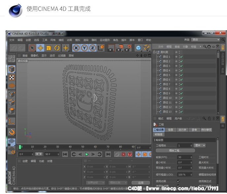
Task: Go to end of animation
Action: pos(108,154)
